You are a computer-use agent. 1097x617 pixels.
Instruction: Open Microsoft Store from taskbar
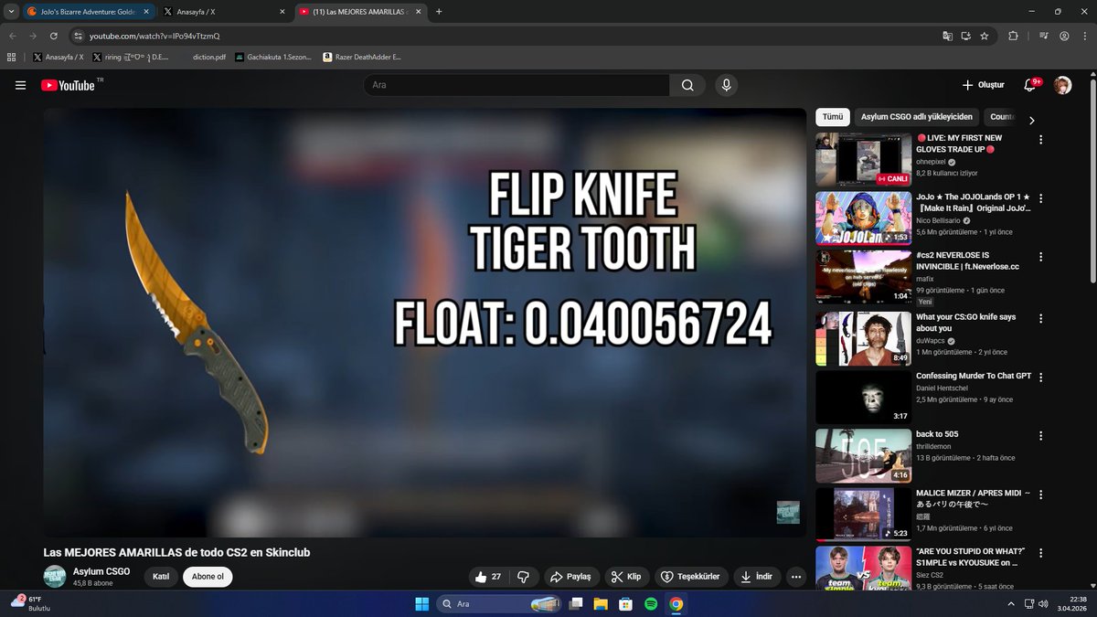coord(625,604)
